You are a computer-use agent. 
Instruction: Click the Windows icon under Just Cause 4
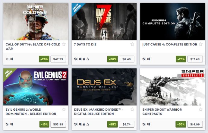click(149, 59)
